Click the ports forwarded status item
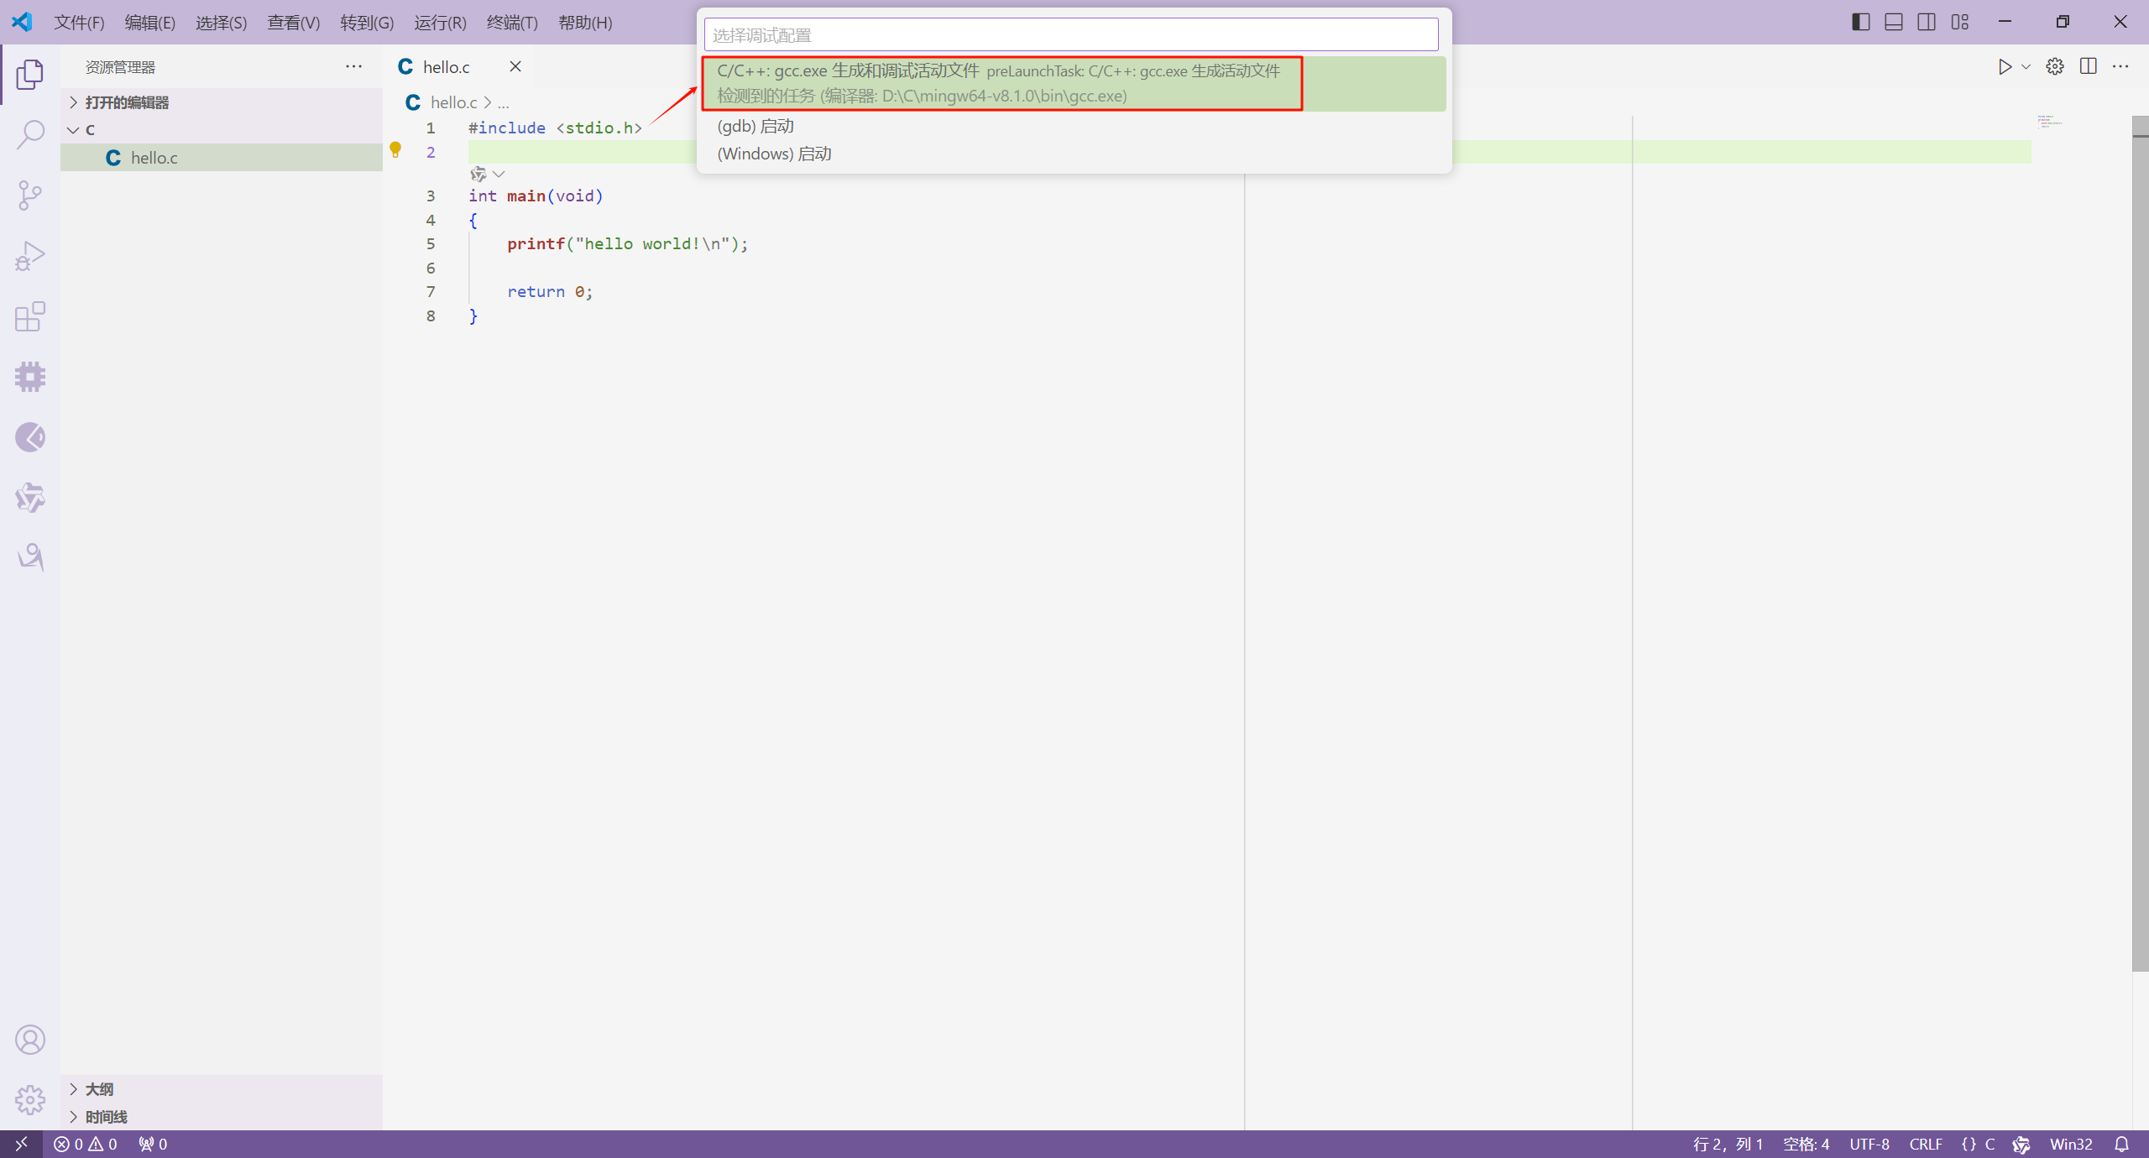 pyautogui.click(x=153, y=1144)
